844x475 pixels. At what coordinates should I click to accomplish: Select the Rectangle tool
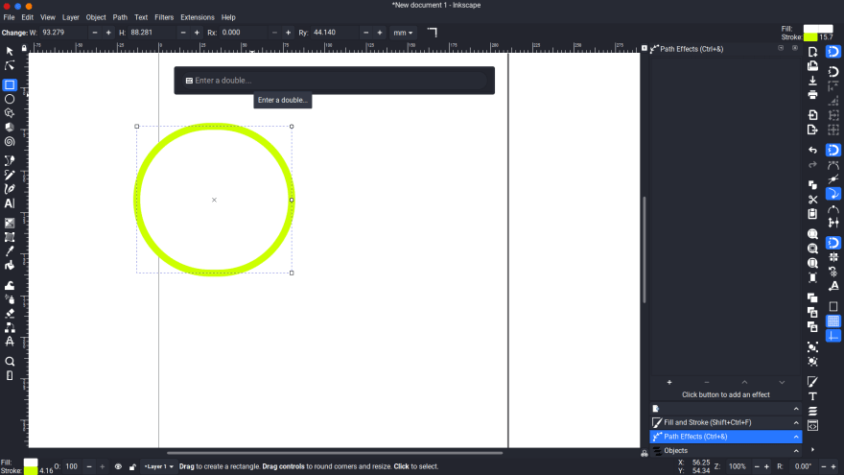(10, 85)
